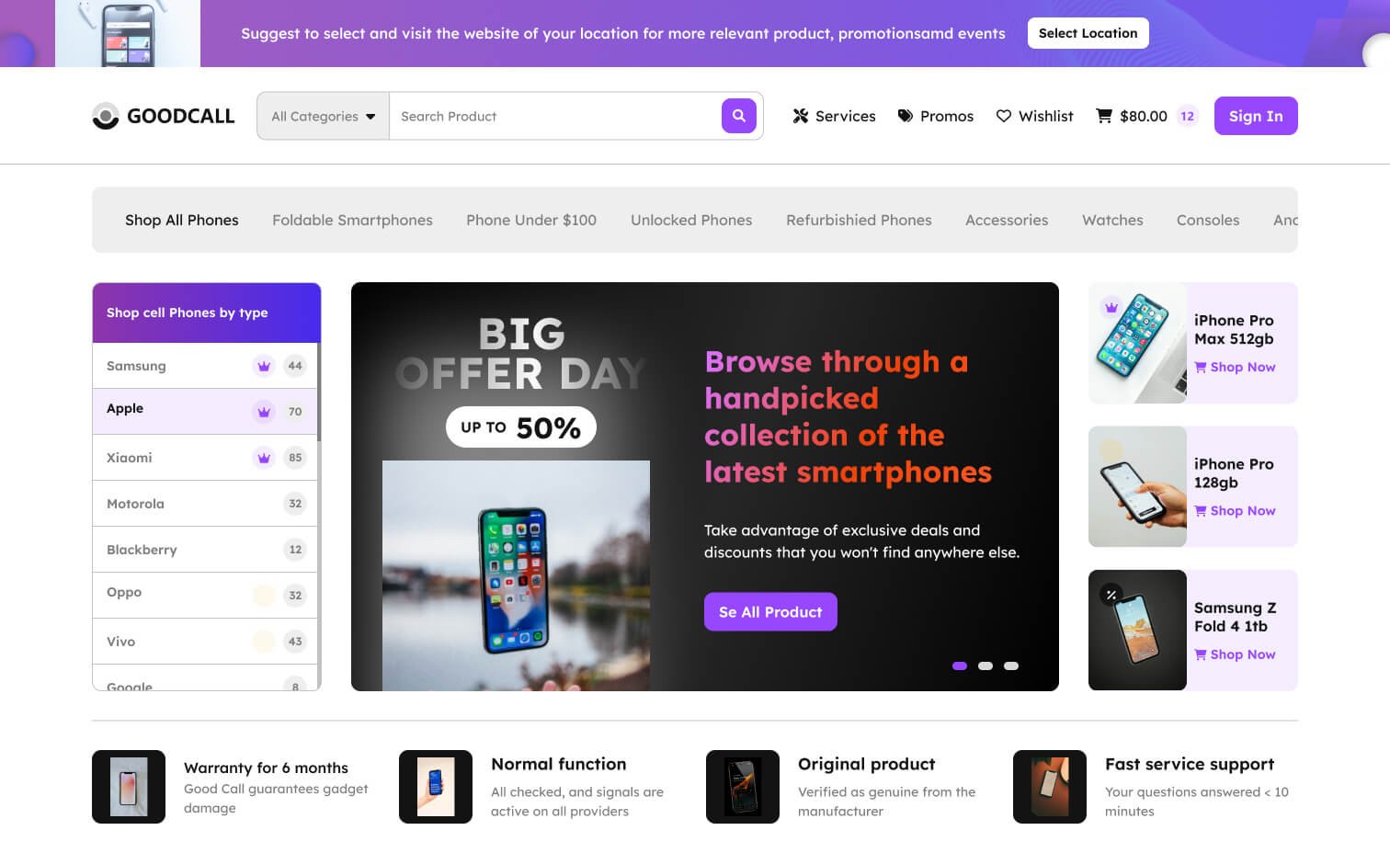Click the Promos tag icon

click(x=906, y=116)
